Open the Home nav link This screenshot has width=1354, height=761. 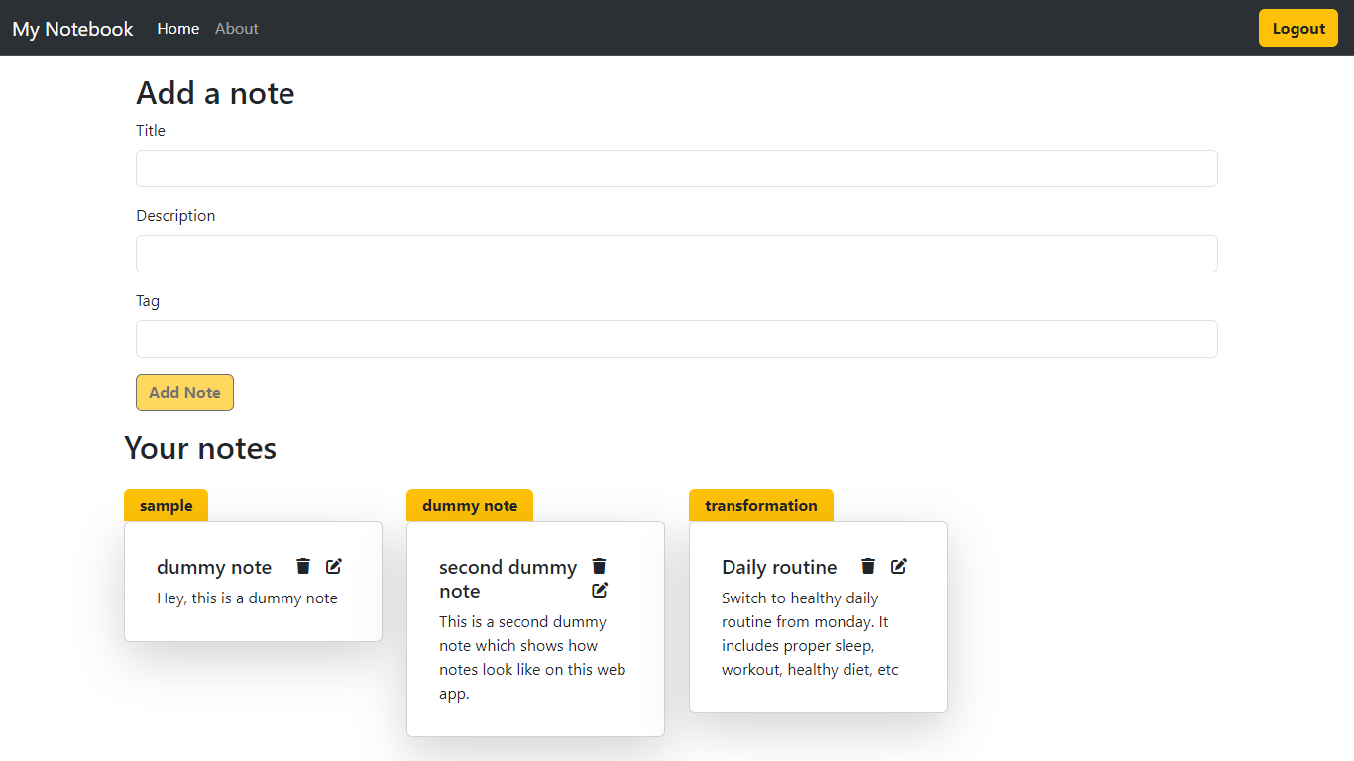tap(178, 29)
